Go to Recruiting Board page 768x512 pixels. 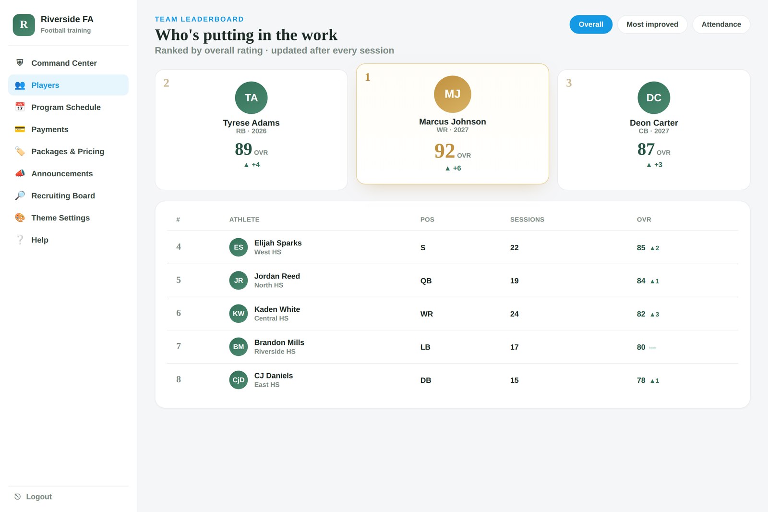point(68,195)
